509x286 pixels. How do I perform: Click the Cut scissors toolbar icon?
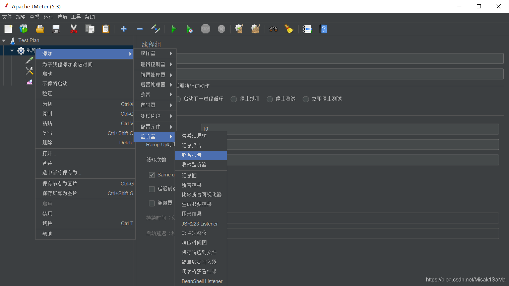coord(73,29)
